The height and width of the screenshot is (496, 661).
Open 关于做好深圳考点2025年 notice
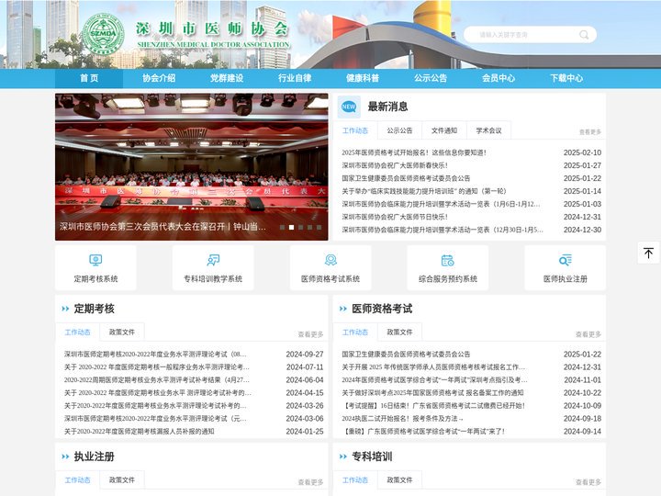432,393
